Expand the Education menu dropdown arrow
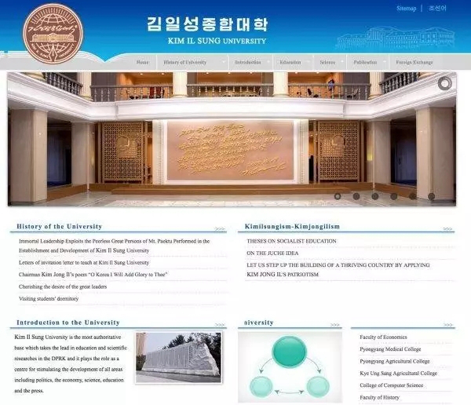Screen dimensions: 471x405 click(309, 62)
